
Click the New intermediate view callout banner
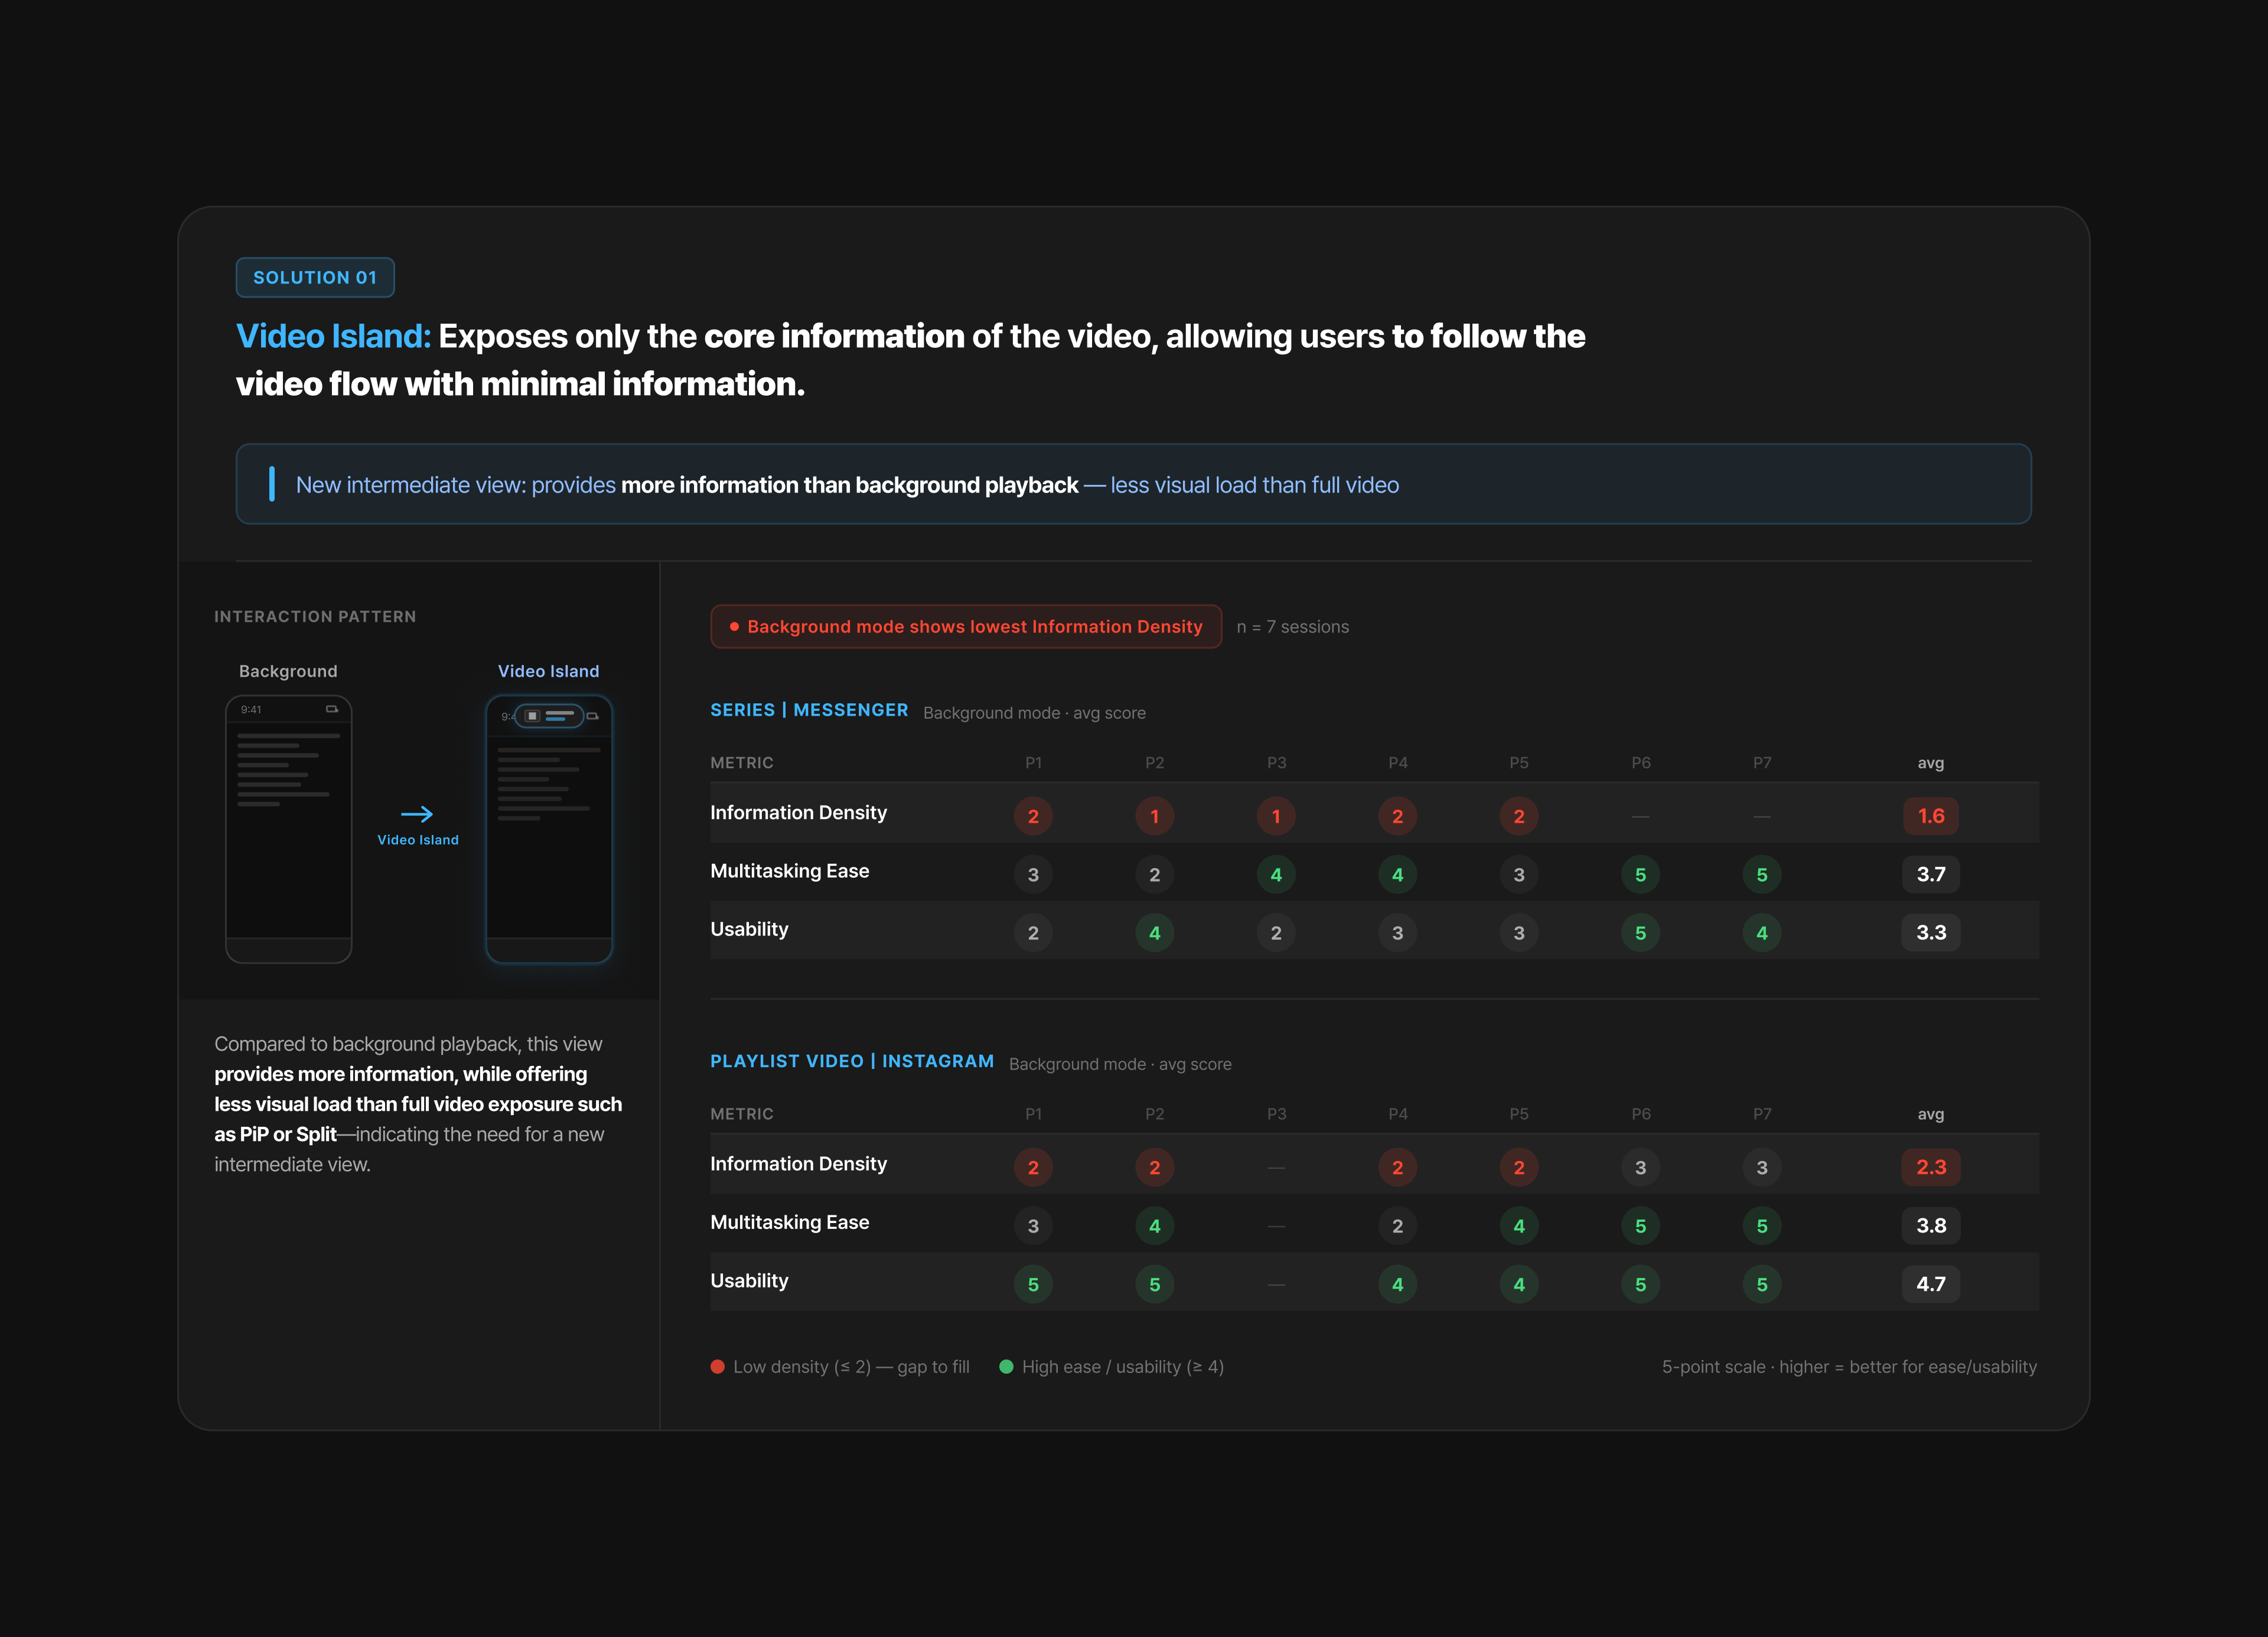[x=1133, y=484]
